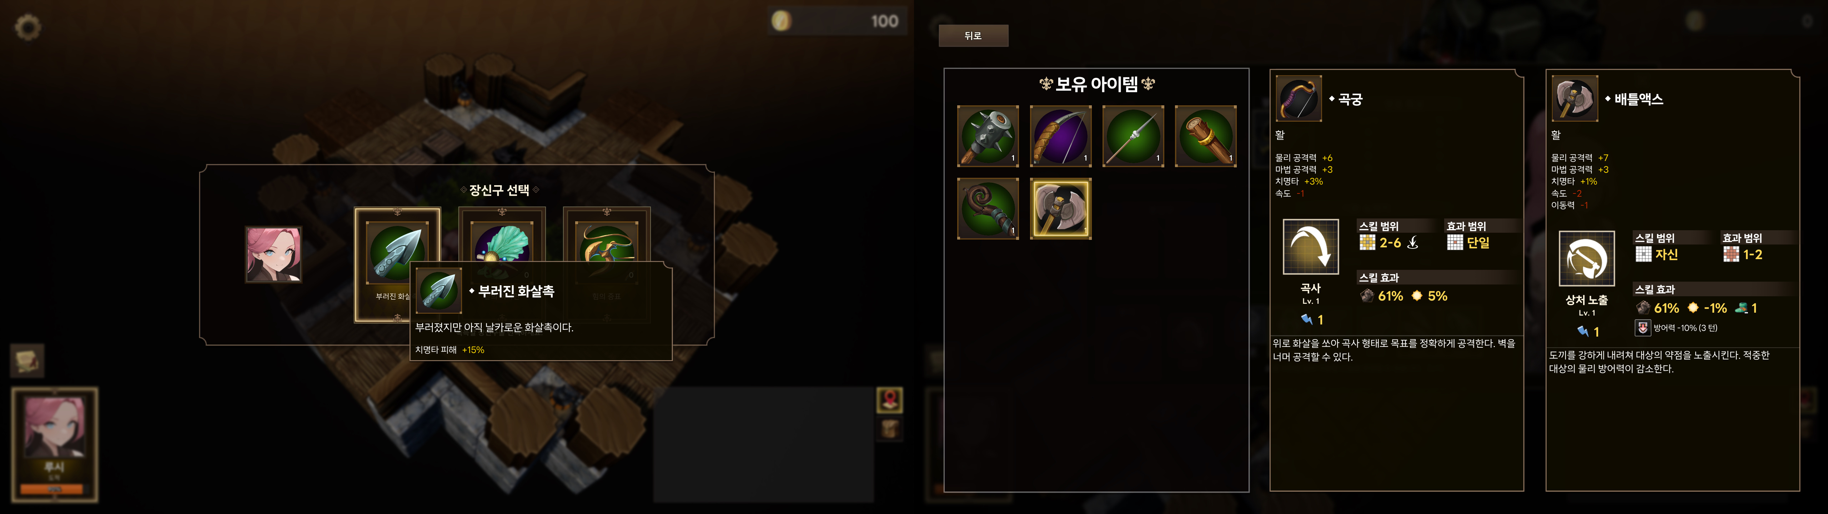The width and height of the screenshot is (1828, 514).
Task: Select the highlighted battle axe item
Action: 1060,209
